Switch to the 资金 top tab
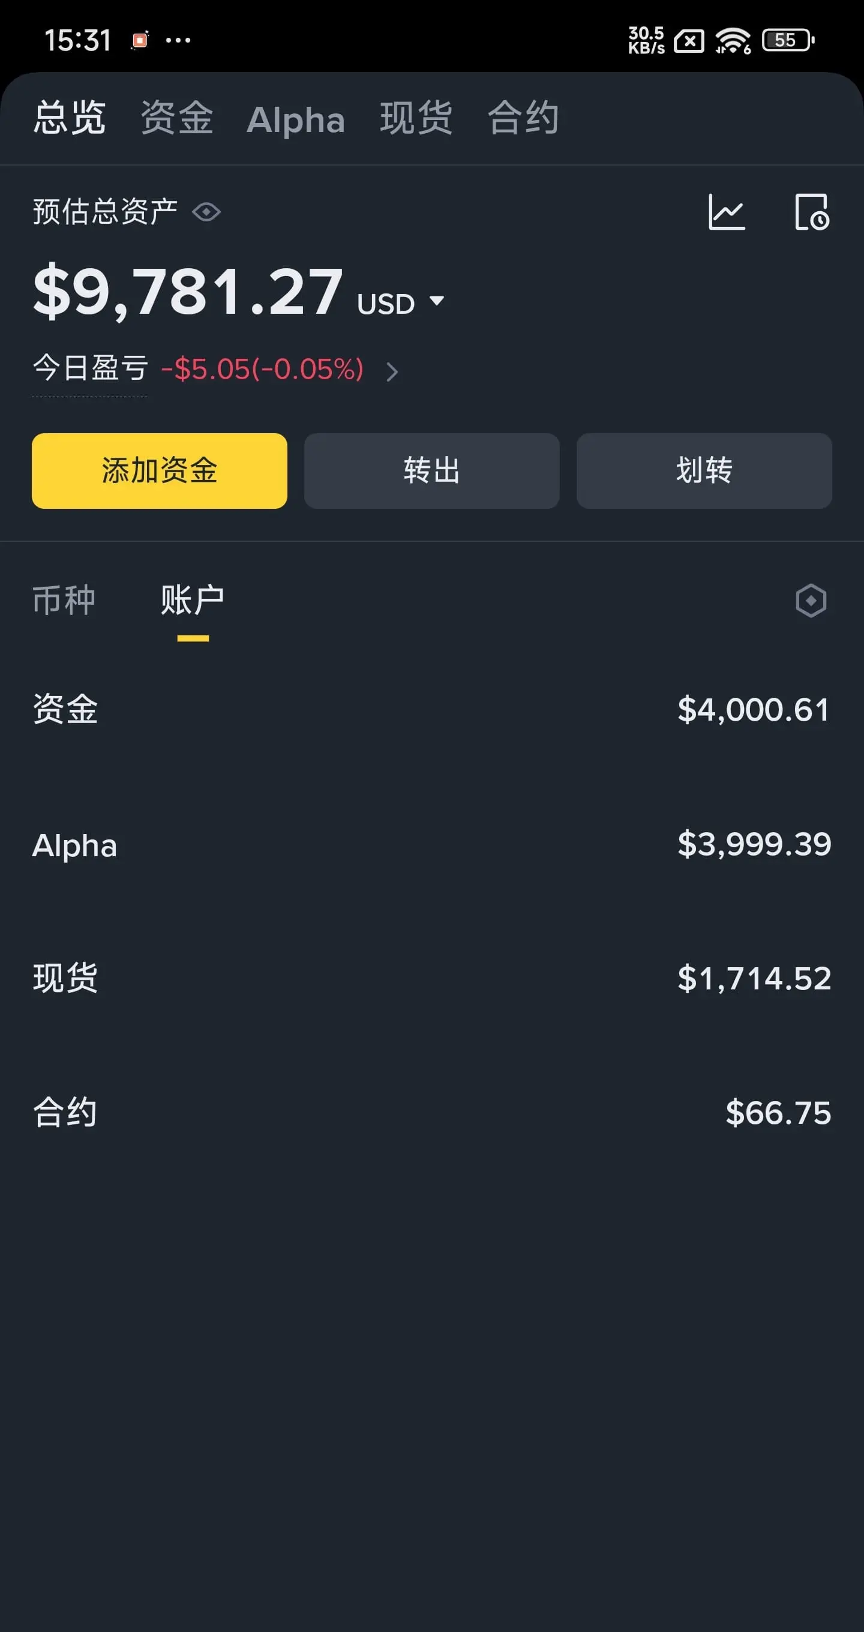The width and height of the screenshot is (864, 1632). tap(177, 118)
